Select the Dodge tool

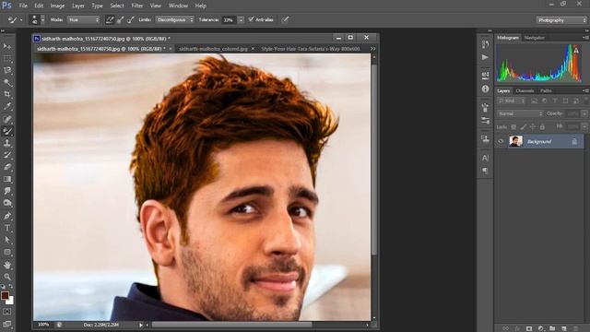tap(7, 203)
